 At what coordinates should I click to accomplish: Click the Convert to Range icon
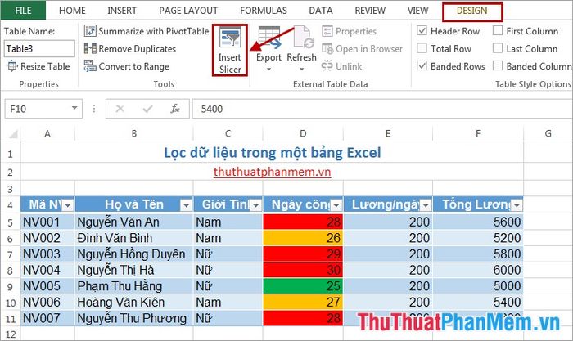tap(90, 66)
